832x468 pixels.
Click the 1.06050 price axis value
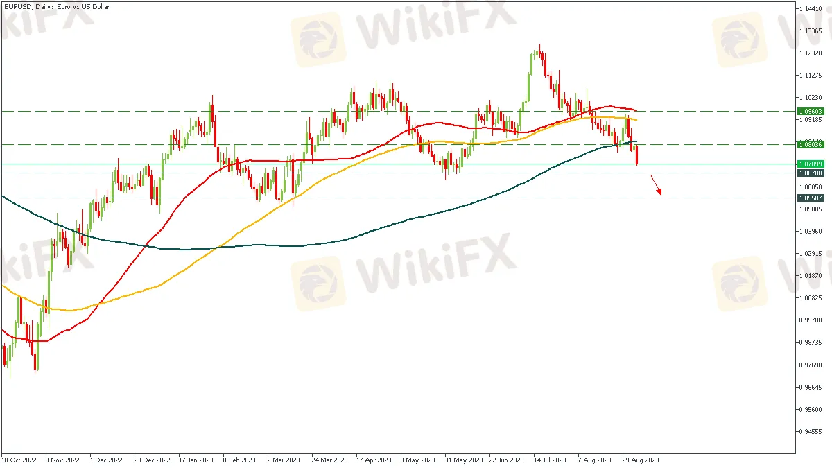pyautogui.click(x=811, y=187)
